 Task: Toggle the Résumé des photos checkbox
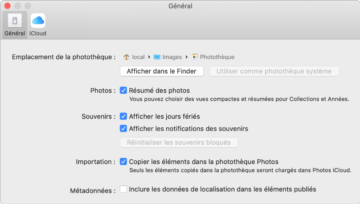[x=123, y=91]
